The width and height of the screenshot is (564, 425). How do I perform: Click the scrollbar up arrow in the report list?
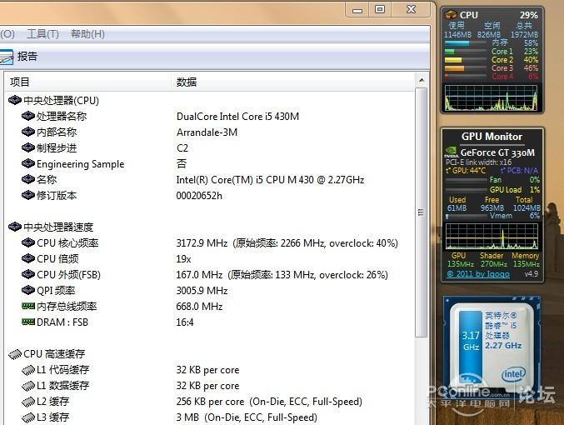[422, 80]
